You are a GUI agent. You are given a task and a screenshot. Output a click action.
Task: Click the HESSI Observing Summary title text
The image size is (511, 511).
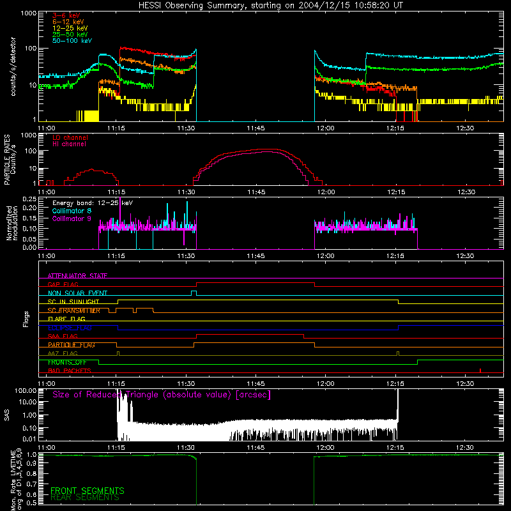270,6
